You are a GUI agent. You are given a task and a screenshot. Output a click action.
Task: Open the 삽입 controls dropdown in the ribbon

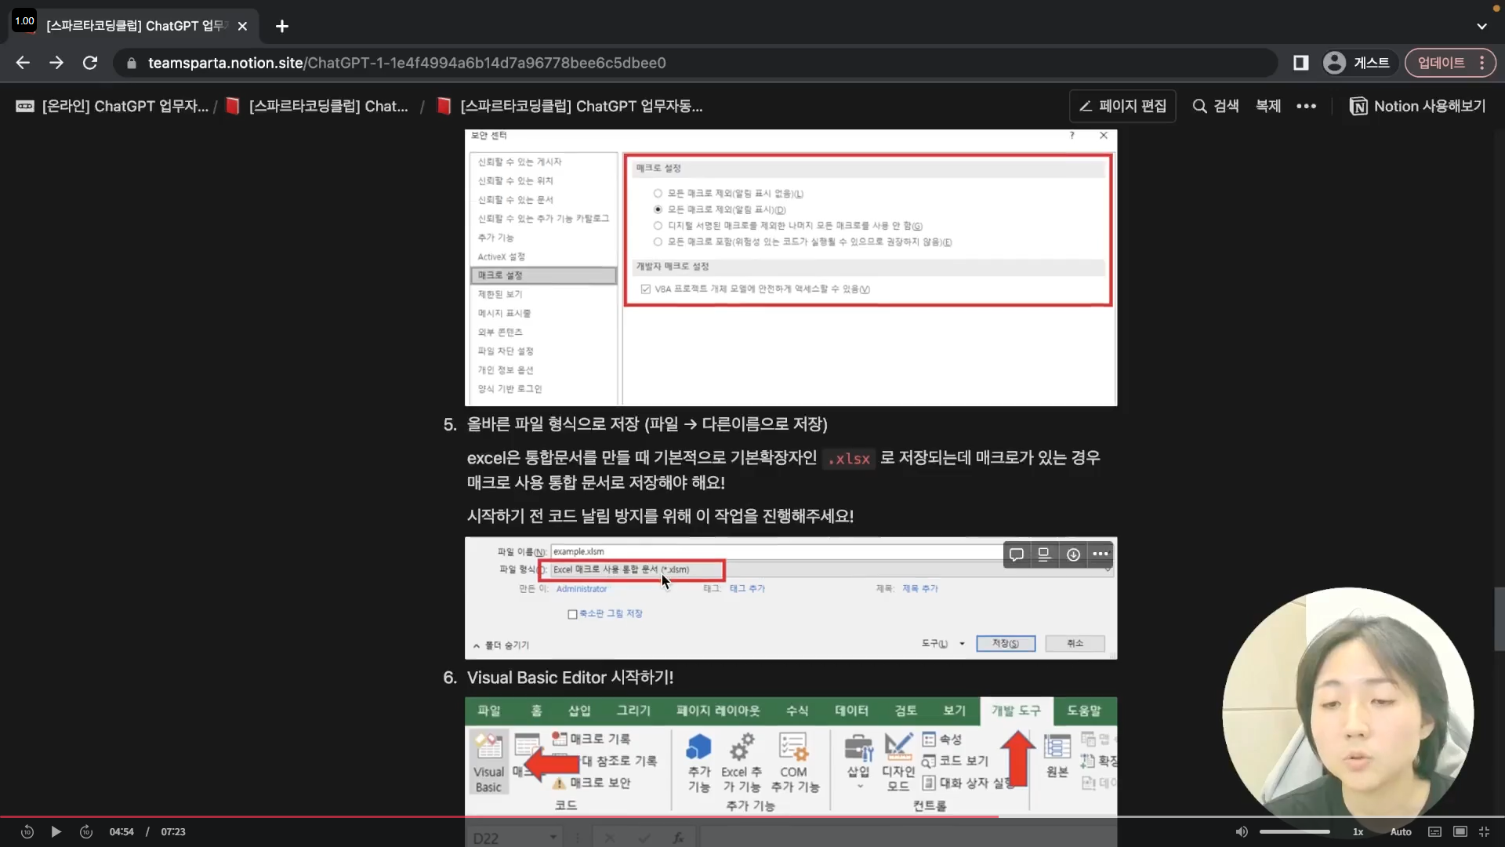pyautogui.click(x=858, y=763)
